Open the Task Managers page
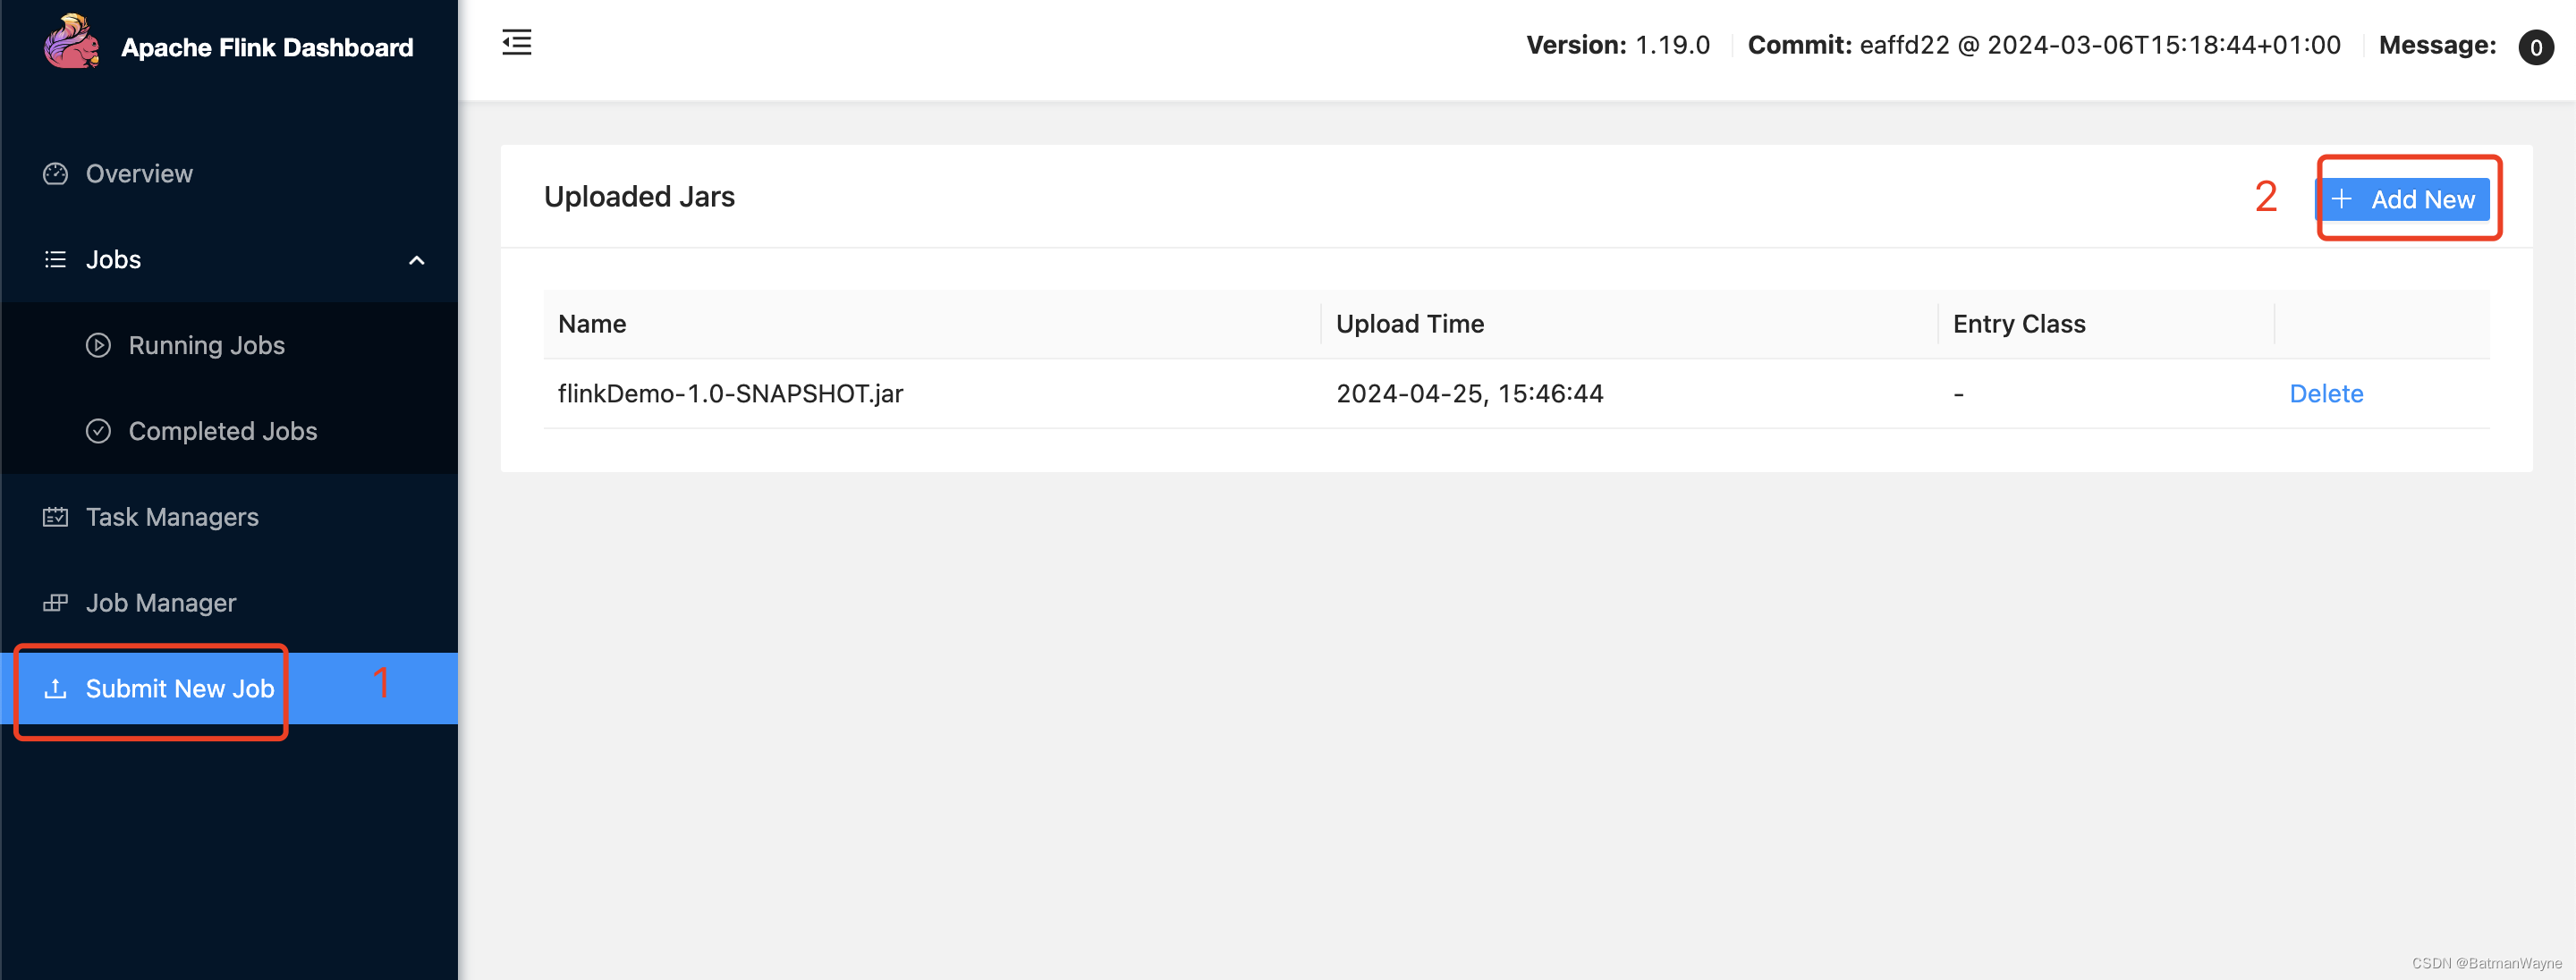2576x980 pixels. [x=229, y=517]
